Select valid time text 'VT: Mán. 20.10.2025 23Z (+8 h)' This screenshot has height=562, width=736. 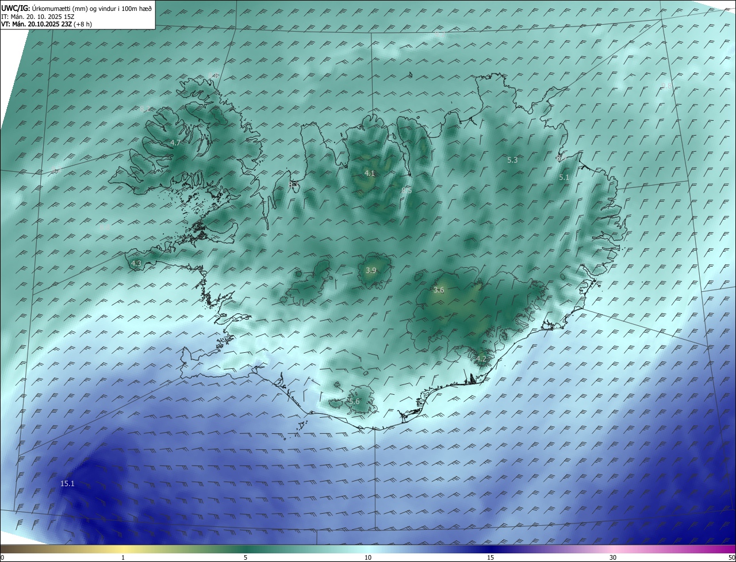pos(47,24)
